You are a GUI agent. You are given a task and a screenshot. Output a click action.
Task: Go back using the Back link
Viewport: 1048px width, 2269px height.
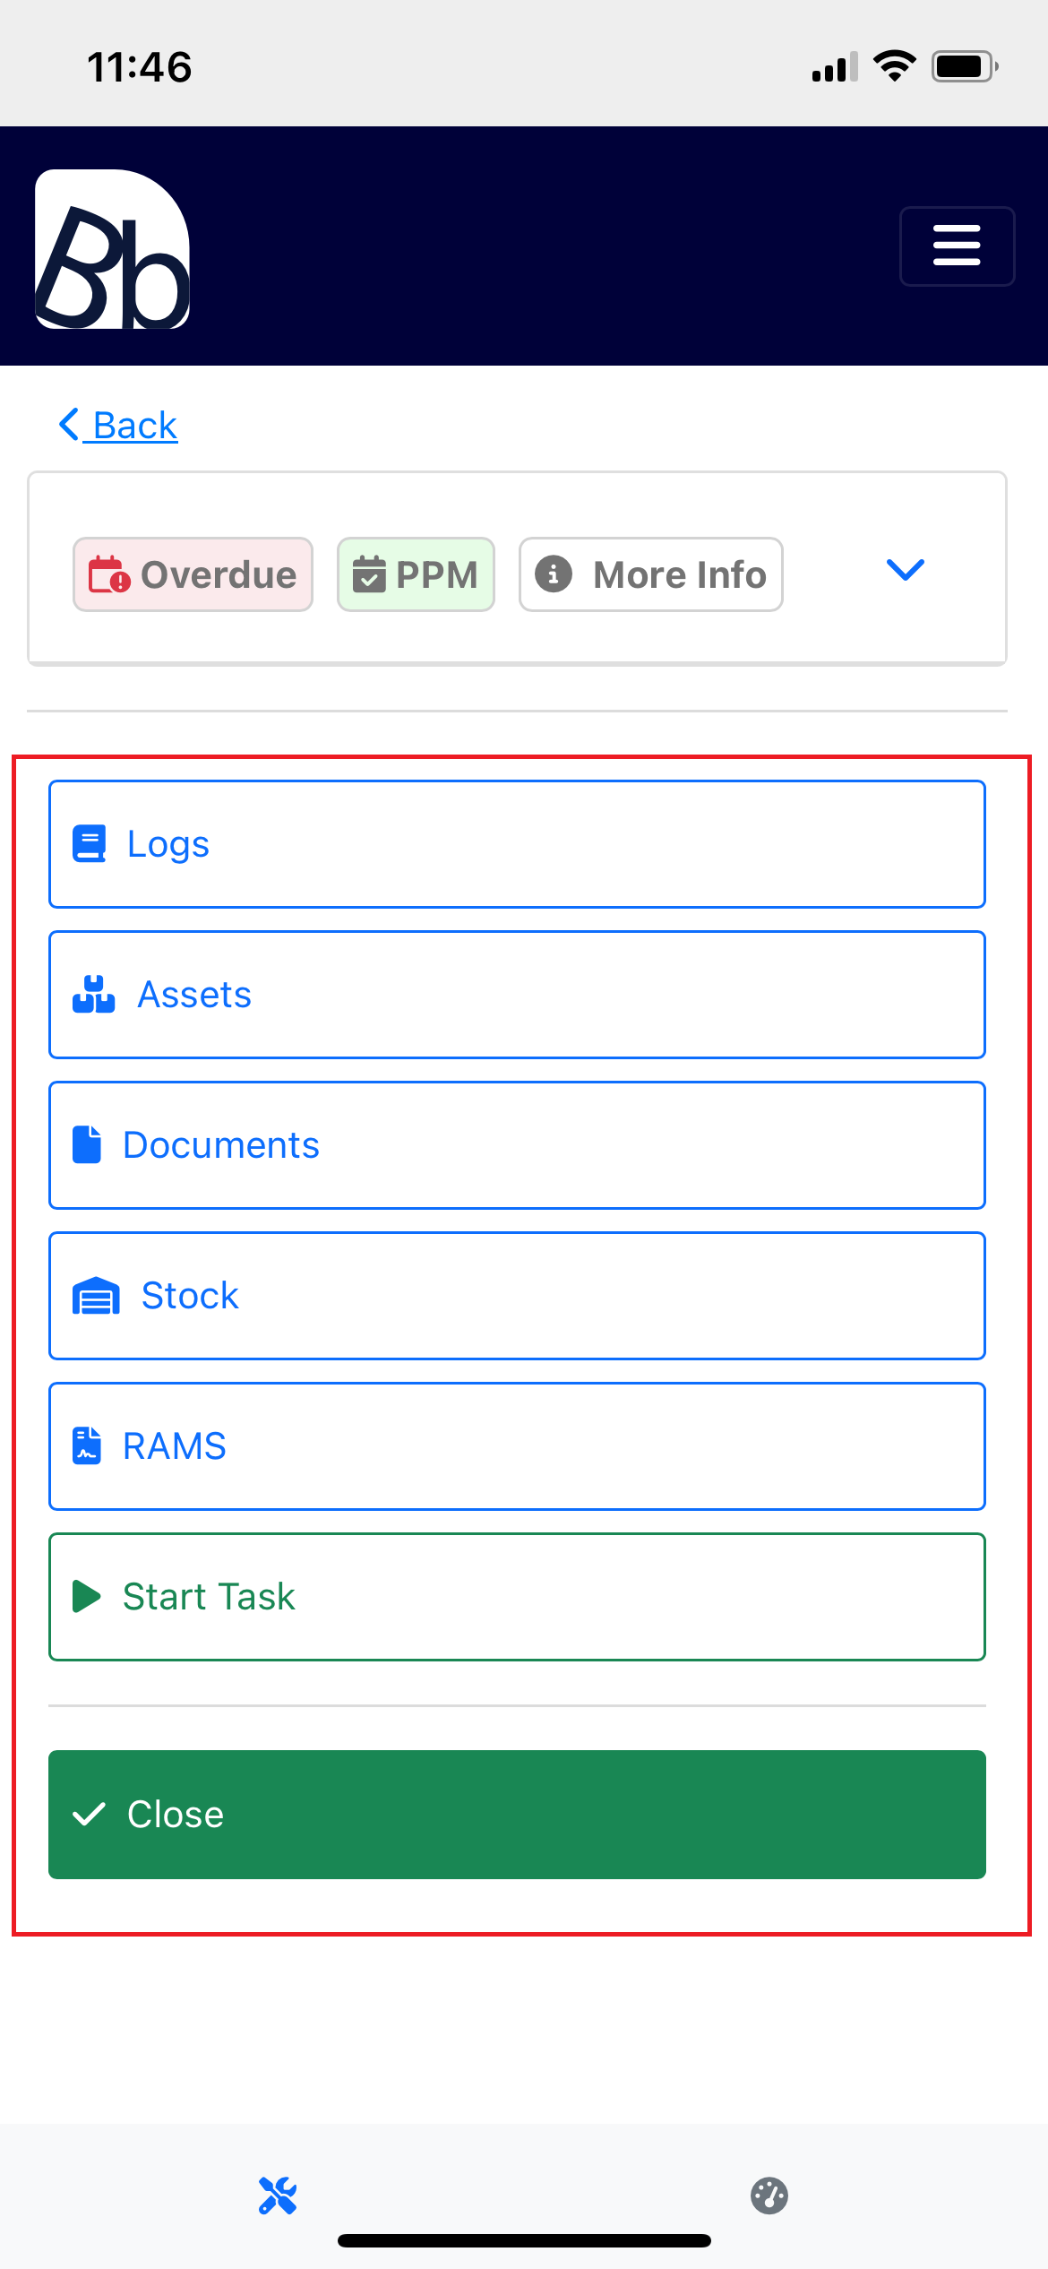pos(118,425)
